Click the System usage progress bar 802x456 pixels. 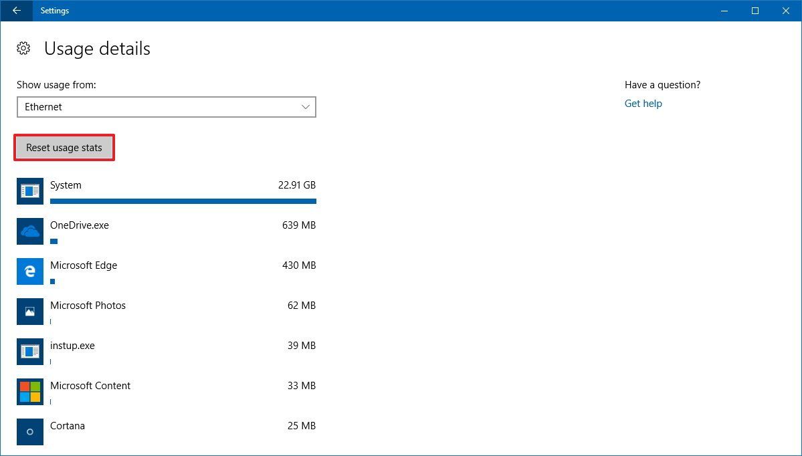pos(183,201)
